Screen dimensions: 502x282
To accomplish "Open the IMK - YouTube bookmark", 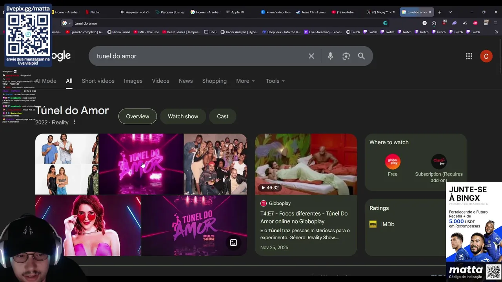I will click(x=146, y=32).
